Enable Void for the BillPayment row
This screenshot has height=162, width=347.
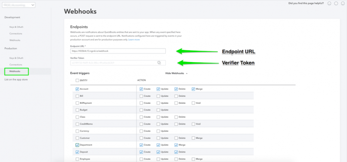pyautogui.click(x=193, y=103)
